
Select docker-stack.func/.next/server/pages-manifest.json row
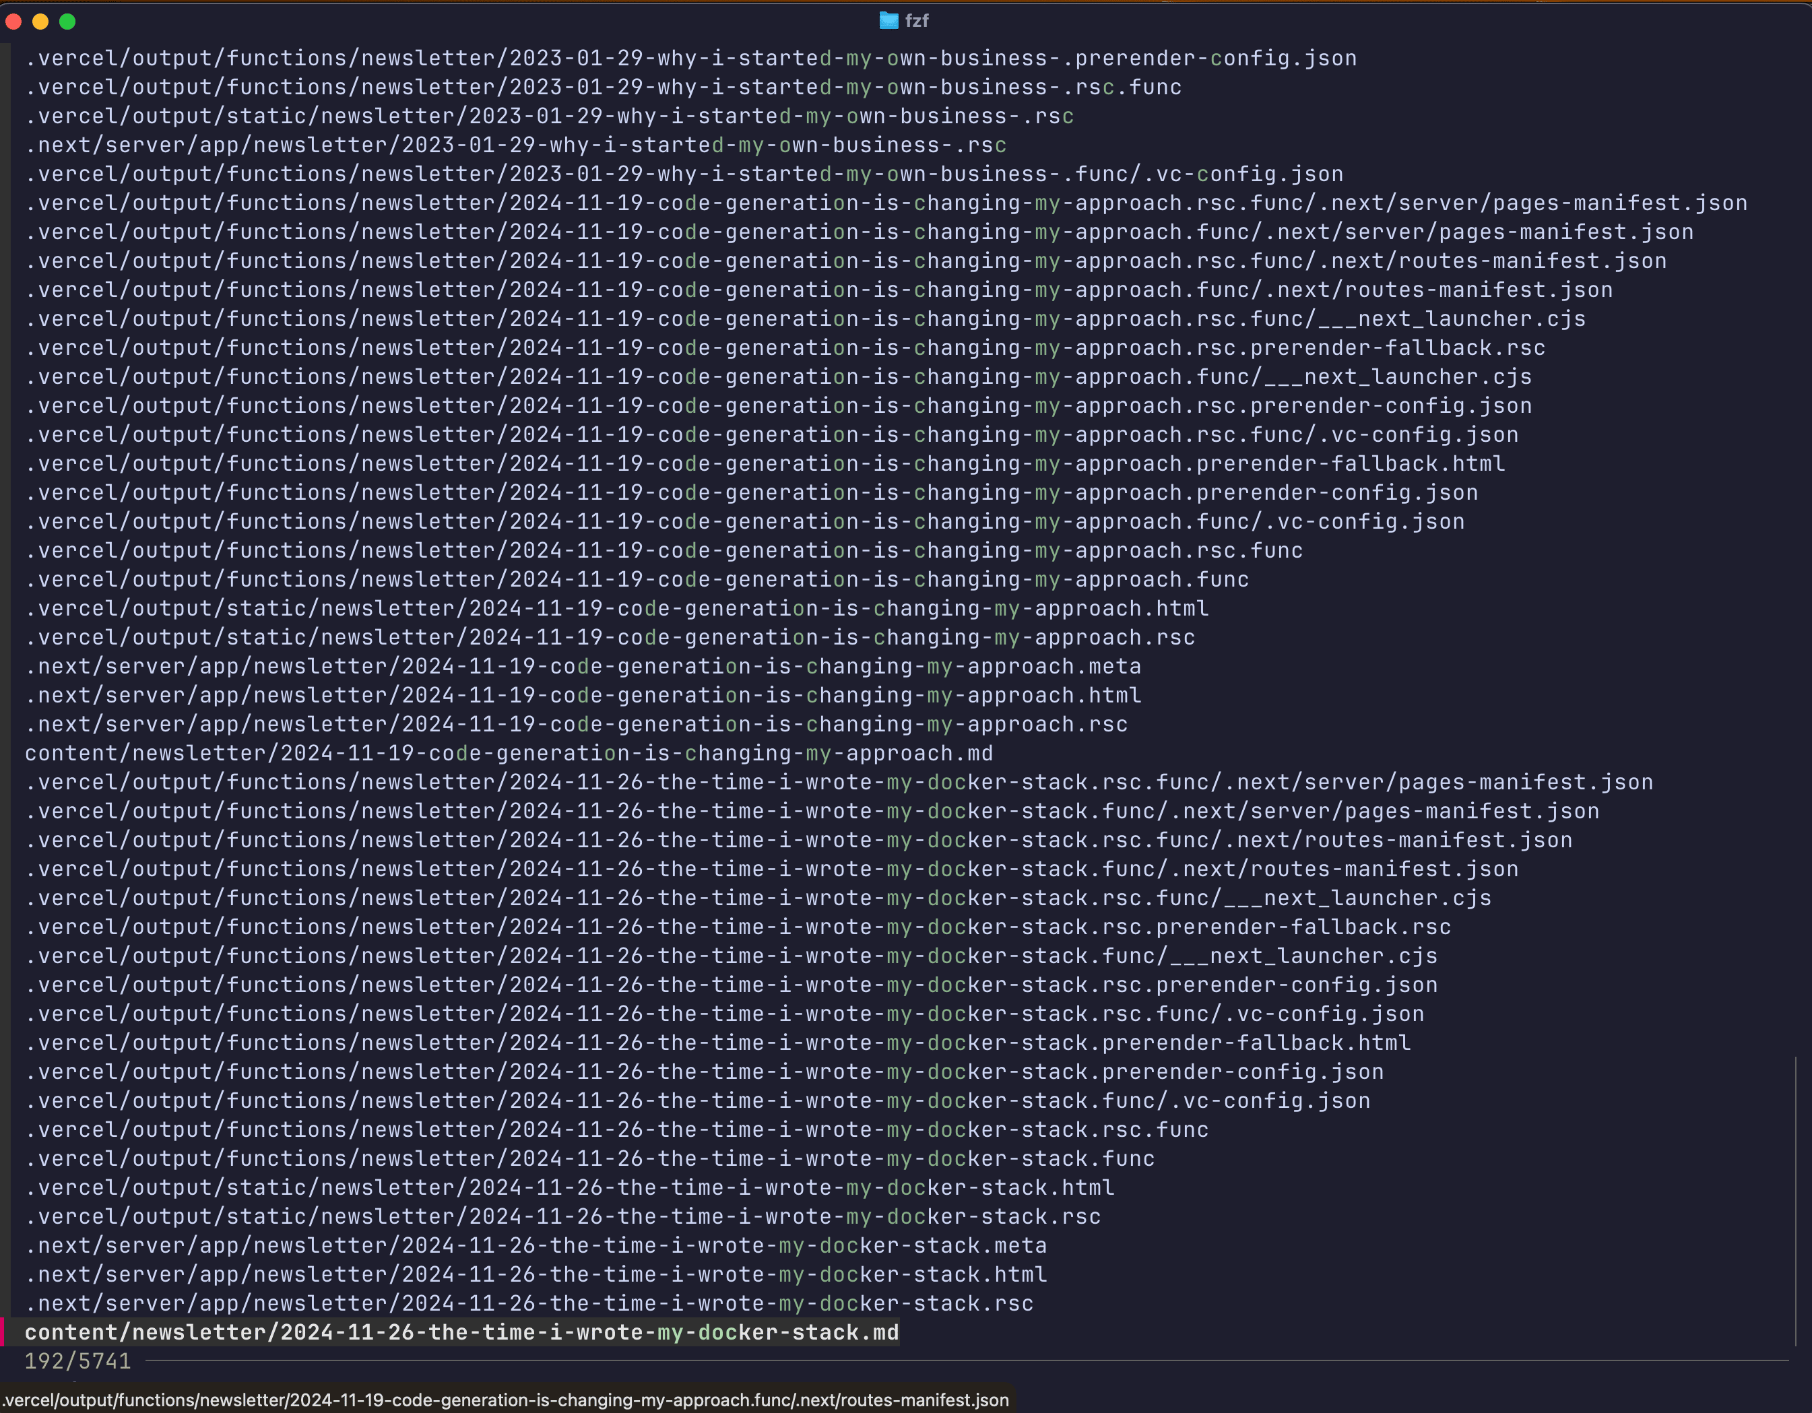(x=812, y=812)
